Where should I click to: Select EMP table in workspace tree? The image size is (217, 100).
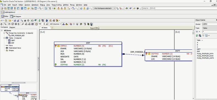[x=13, y=43]
